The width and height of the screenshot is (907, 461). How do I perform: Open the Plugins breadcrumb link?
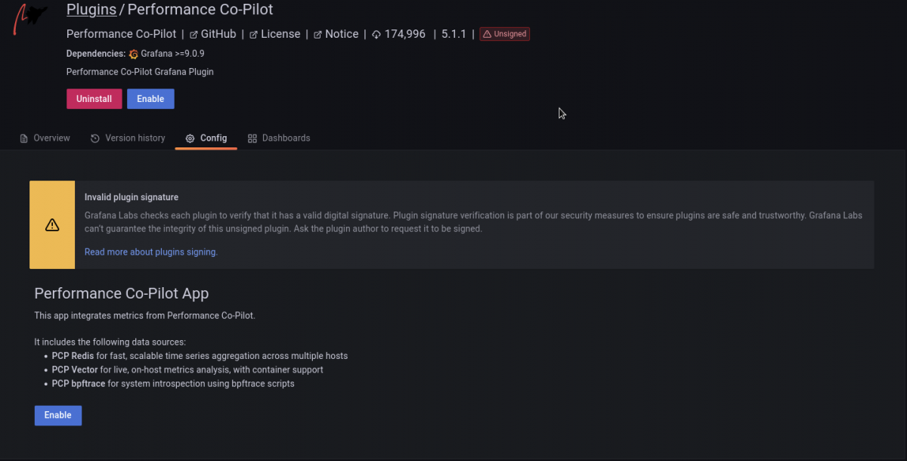pyautogui.click(x=91, y=9)
